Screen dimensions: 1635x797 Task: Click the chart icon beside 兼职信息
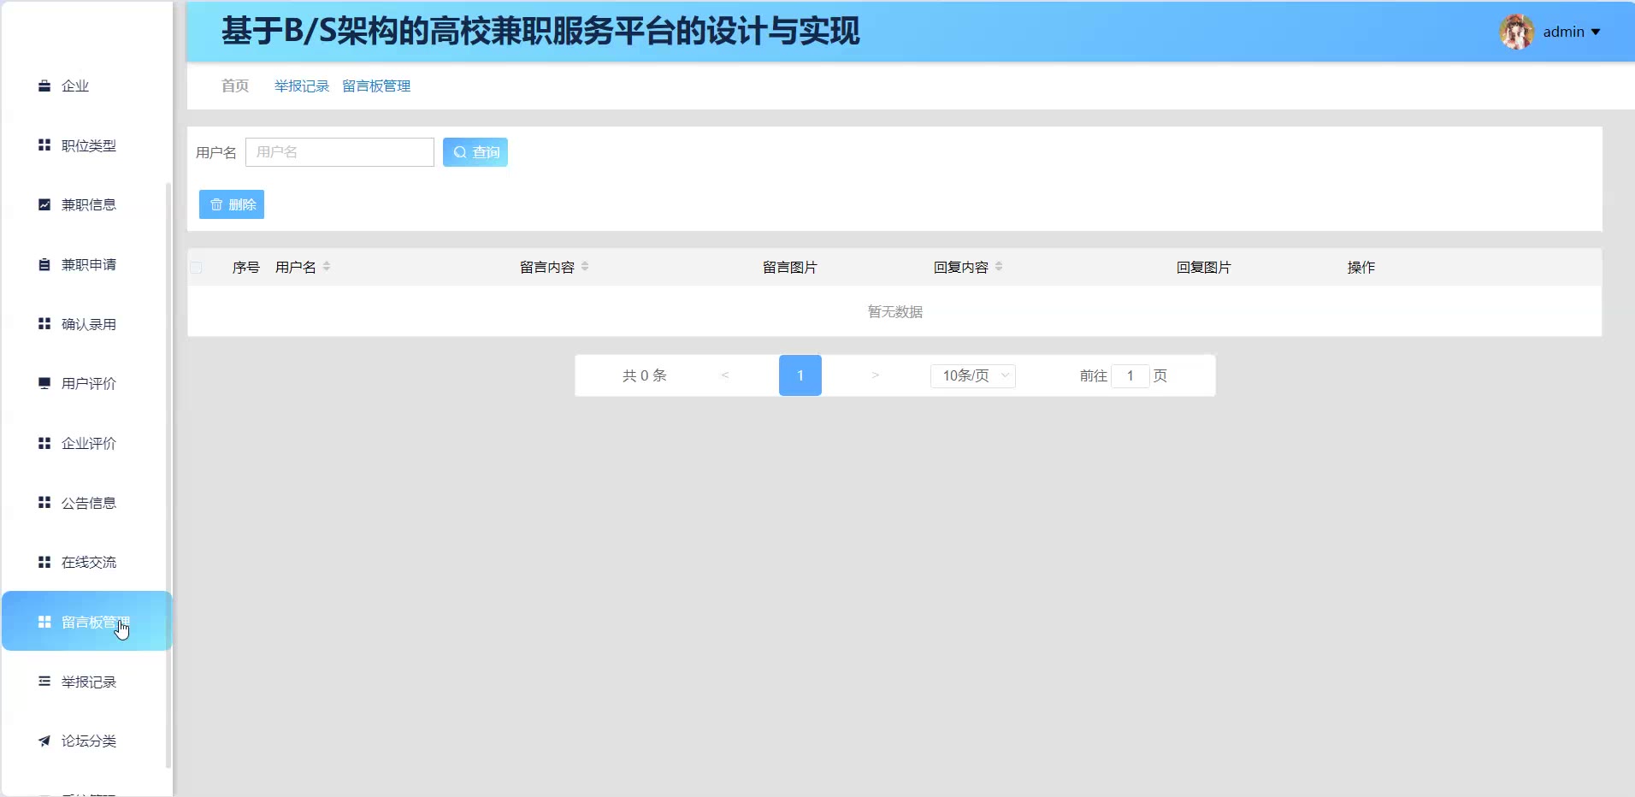pyautogui.click(x=44, y=204)
